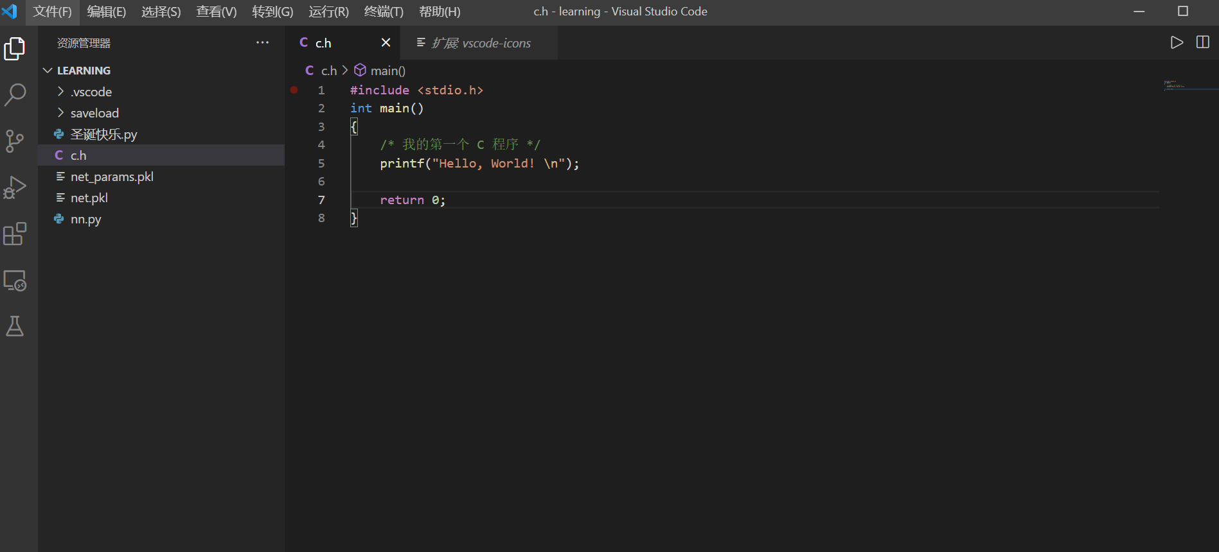Open 圣诞快乐.py from the explorer
Viewport: 1219px width, 552px height.
161,134
